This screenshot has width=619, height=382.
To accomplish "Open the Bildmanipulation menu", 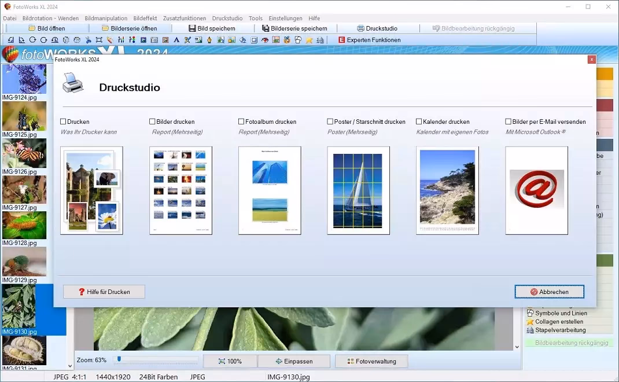I will pyautogui.click(x=106, y=18).
